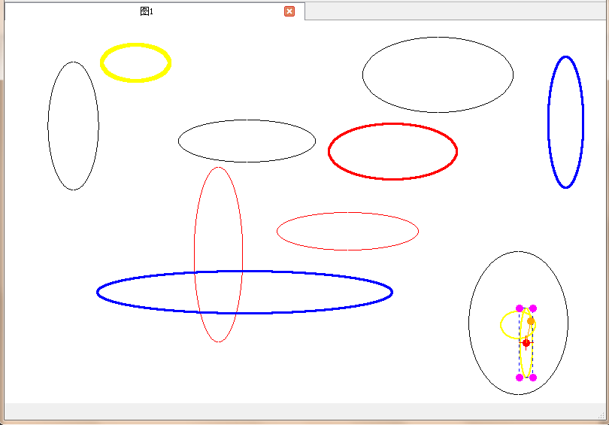Close the 图1 tab
This screenshot has width=609, height=425.
point(289,11)
